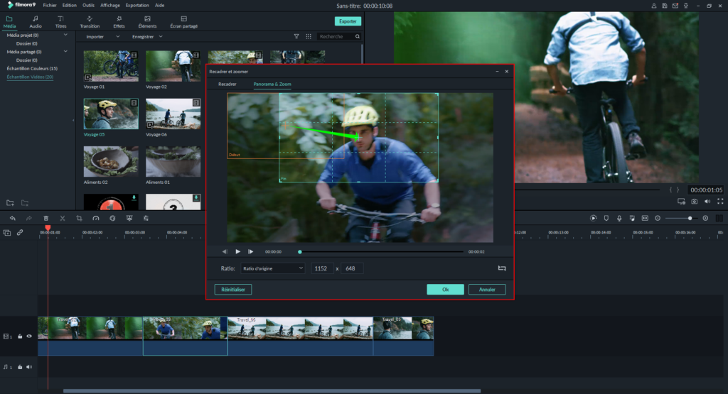Select the Panorama & Zoom tab
728x394 pixels.
click(x=272, y=84)
